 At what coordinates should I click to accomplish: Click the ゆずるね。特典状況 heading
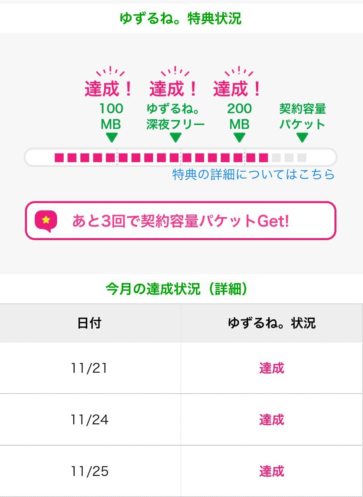tap(180, 19)
